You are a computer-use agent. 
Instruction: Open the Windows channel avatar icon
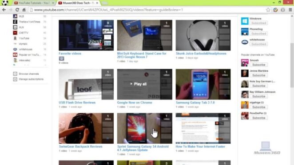coord(245,21)
